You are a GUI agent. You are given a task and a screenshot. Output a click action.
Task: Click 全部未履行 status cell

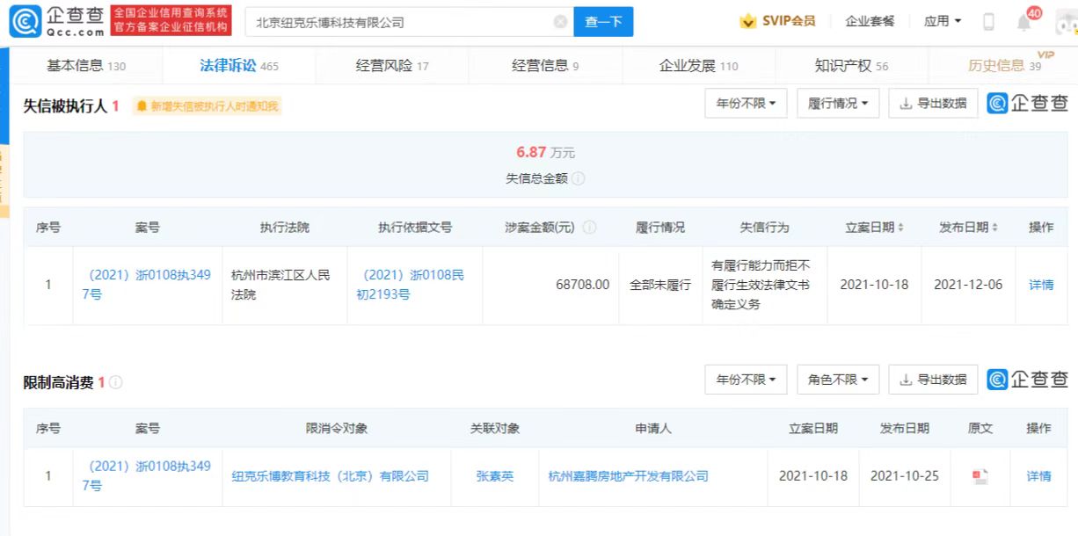pyautogui.click(x=660, y=285)
